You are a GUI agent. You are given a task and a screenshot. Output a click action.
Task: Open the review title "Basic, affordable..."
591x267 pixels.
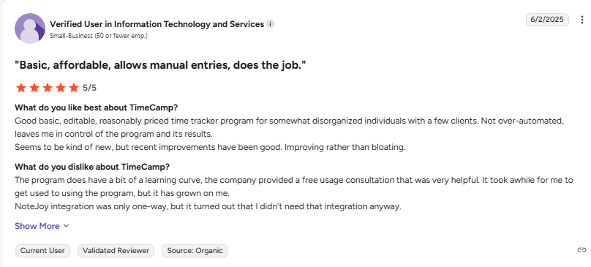(160, 65)
